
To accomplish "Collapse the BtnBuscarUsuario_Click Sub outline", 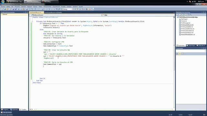I will [x=32, y=21].
